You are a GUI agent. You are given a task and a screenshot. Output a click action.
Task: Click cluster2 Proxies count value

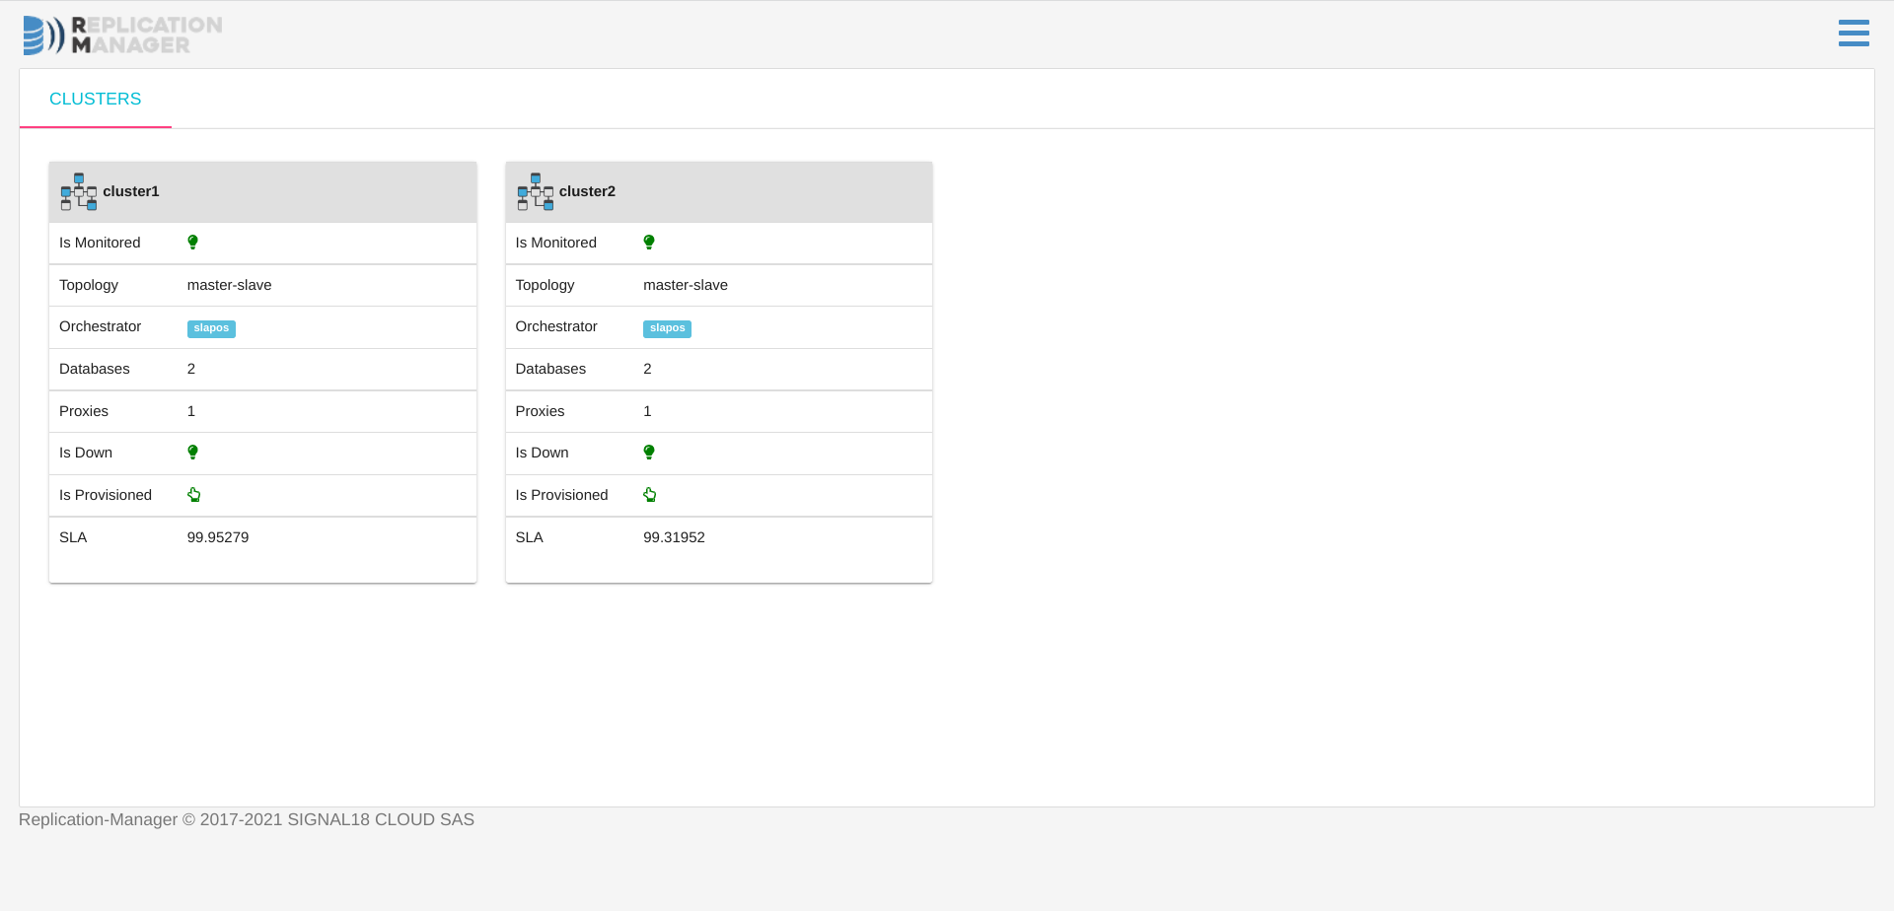point(647,411)
